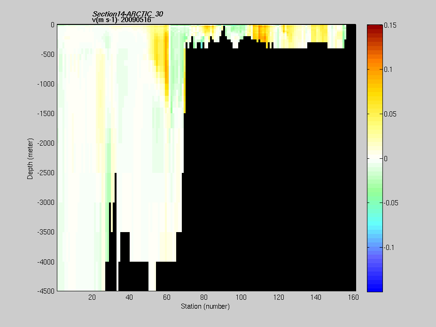Click the depth tick label '-1000'
Screen dimensions: 436x327
coord(46,84)
